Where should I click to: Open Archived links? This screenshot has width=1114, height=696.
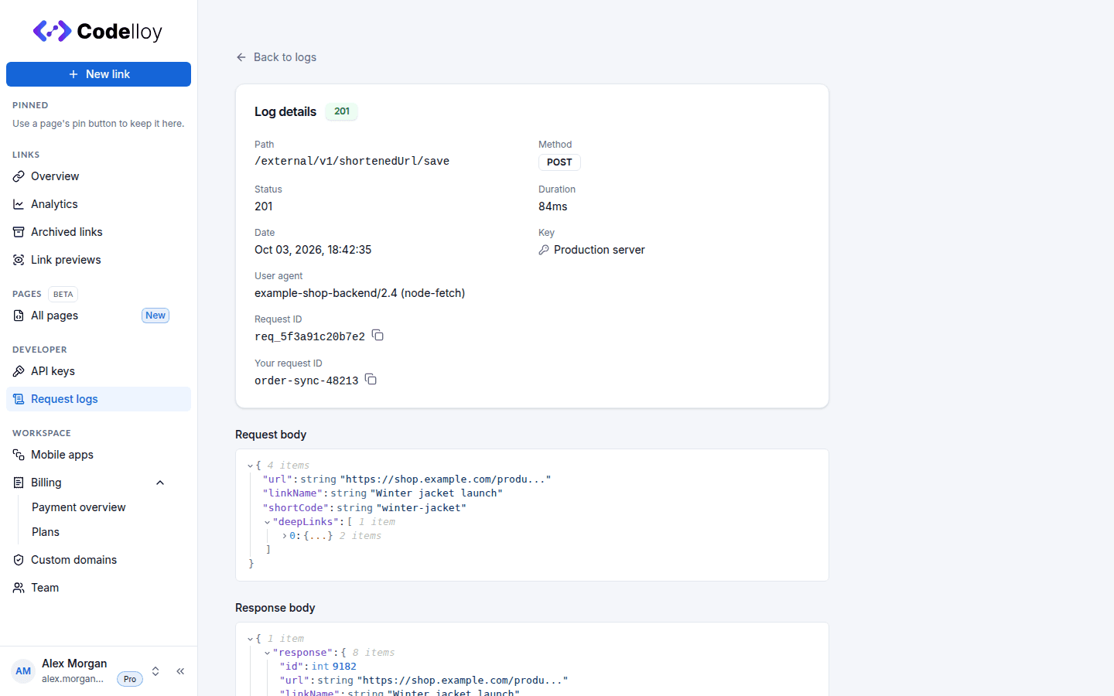click(x=98, y=232)
